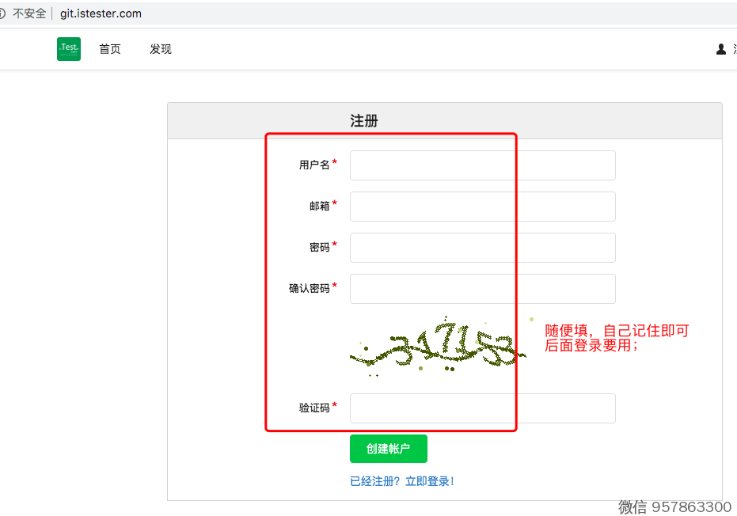Click the 不安全 site security indicator
The width and height of the screenshot is (737, 516).
tap(28, 13)
